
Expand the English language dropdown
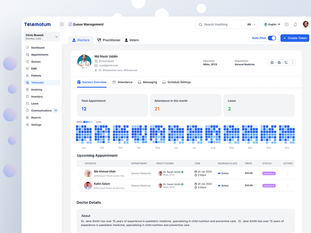click(x=271, y=24)
